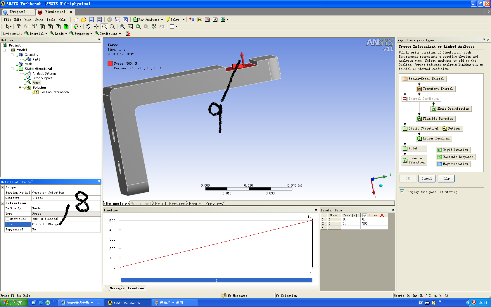The width and height of the screenshot is (491, 307).
Task: Click the New file toolbar icon
Action: [76, 20]
